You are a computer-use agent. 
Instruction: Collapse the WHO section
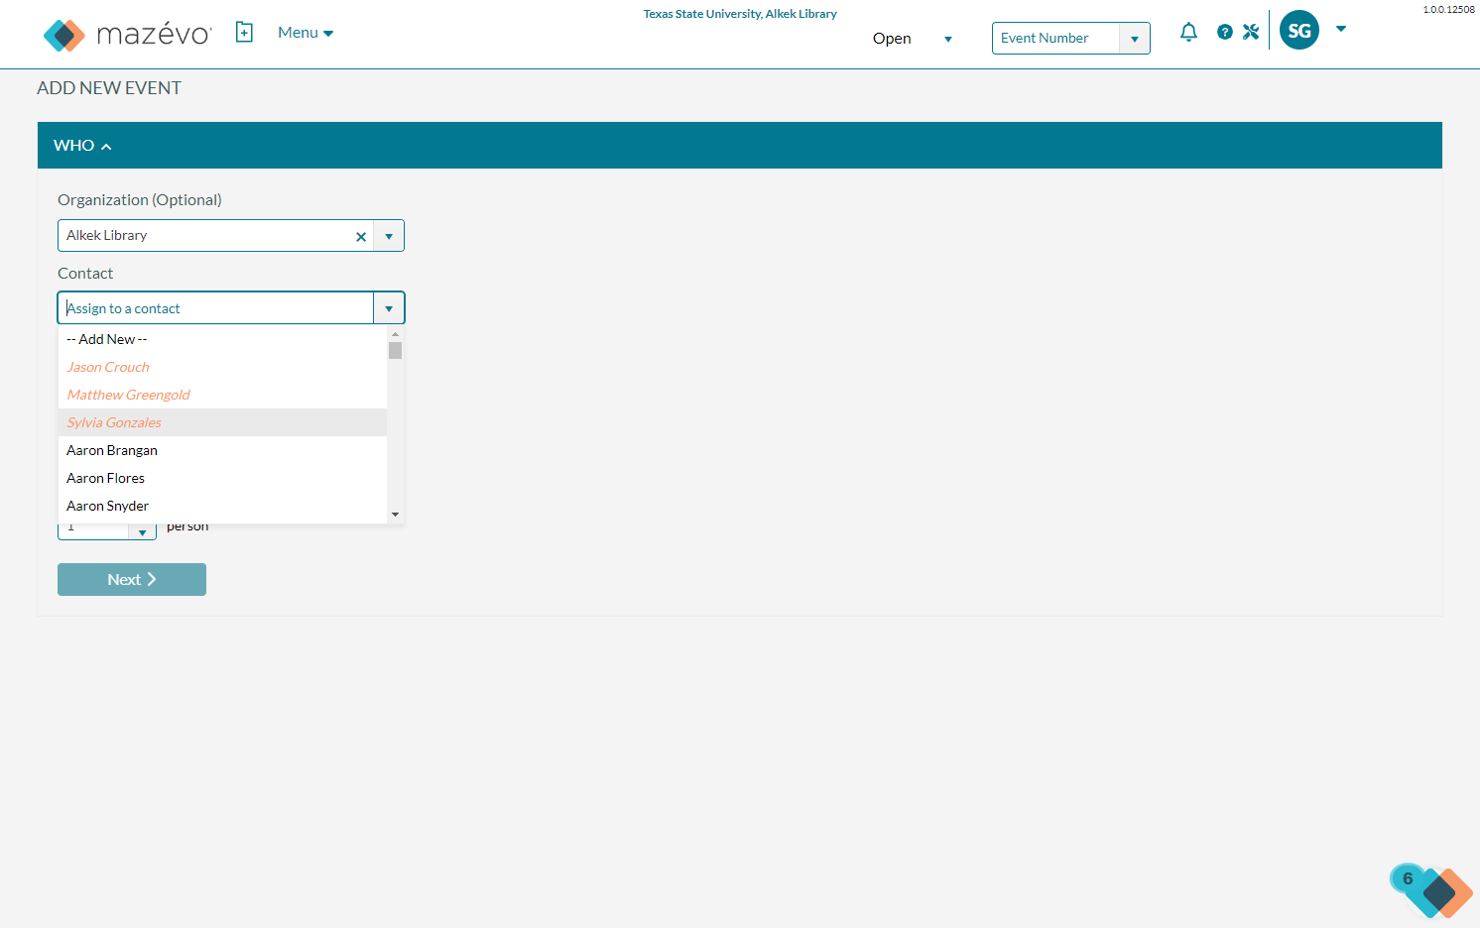coord(82,146)
